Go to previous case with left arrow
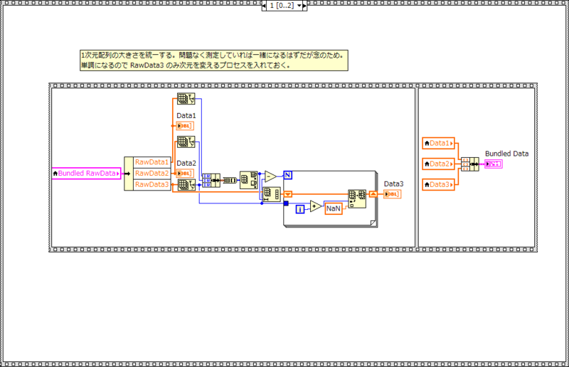 pos(264,6)
